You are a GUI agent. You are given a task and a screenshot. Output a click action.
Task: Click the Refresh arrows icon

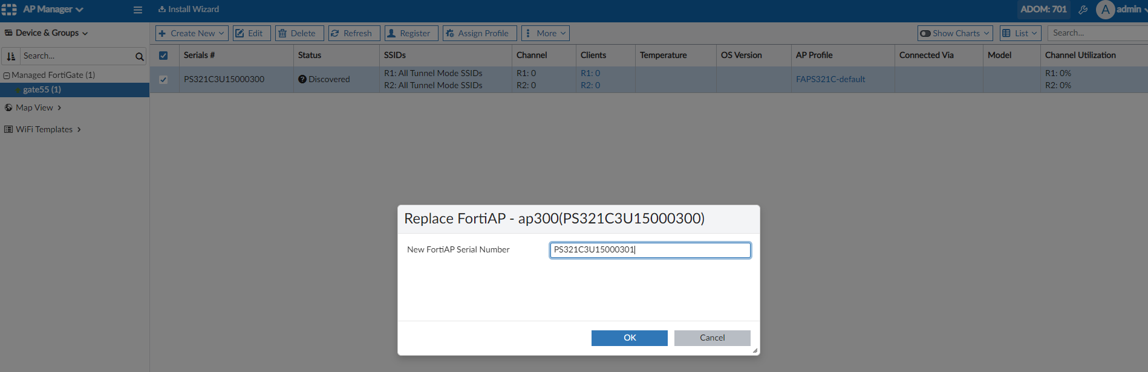coord(334,33)
